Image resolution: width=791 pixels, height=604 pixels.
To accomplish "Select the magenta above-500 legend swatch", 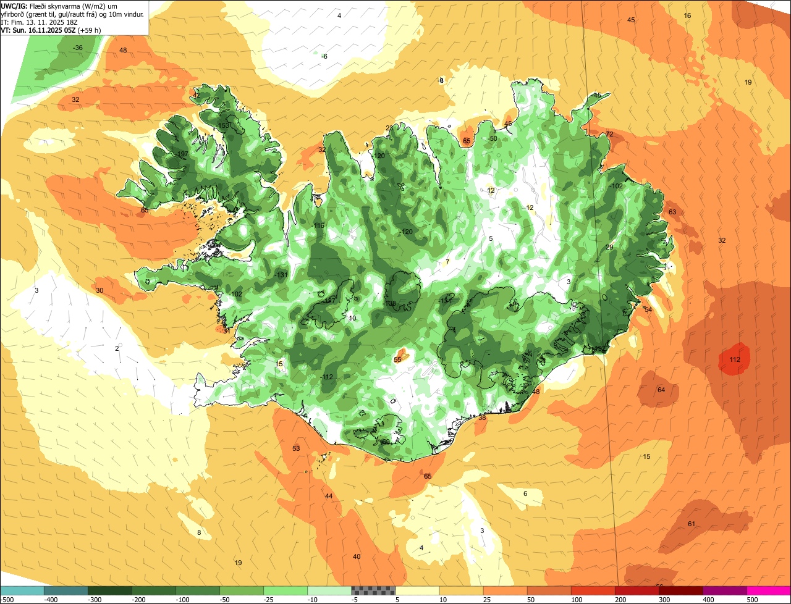I will point(769,590).
